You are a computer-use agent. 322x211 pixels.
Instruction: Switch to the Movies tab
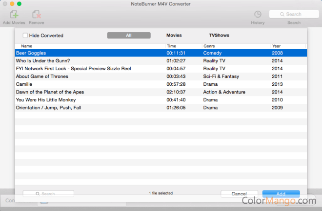(x=174, y=35)
